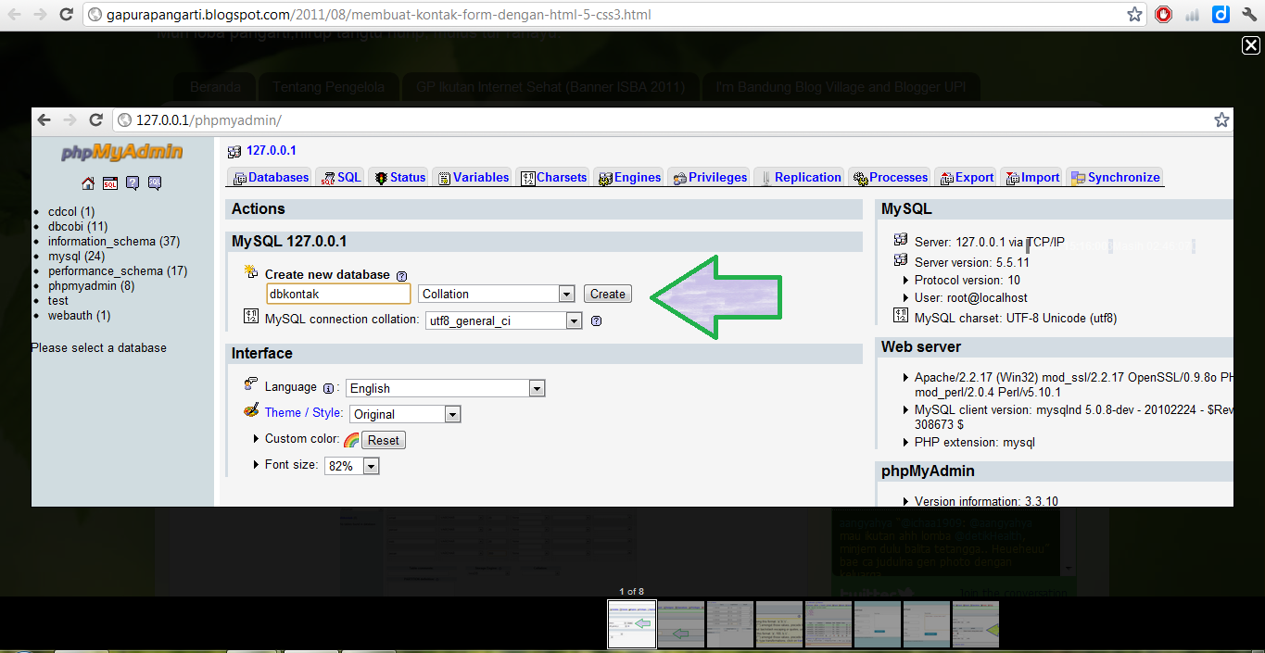Click the help icon next to Create new database

(x=401, y=276)
